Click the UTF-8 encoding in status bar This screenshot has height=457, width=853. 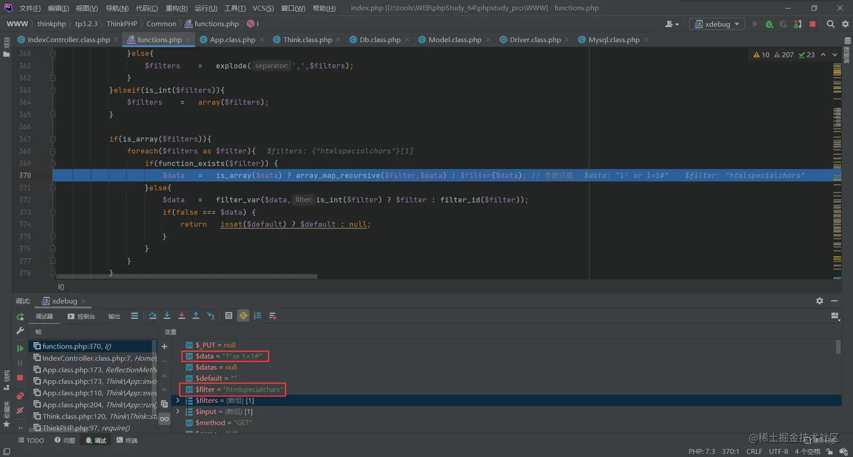click(778, 451)
